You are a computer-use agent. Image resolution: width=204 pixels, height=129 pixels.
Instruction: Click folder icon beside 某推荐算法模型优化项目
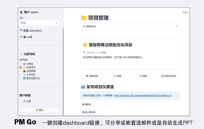pyautogui.click(x=85, y=45)
